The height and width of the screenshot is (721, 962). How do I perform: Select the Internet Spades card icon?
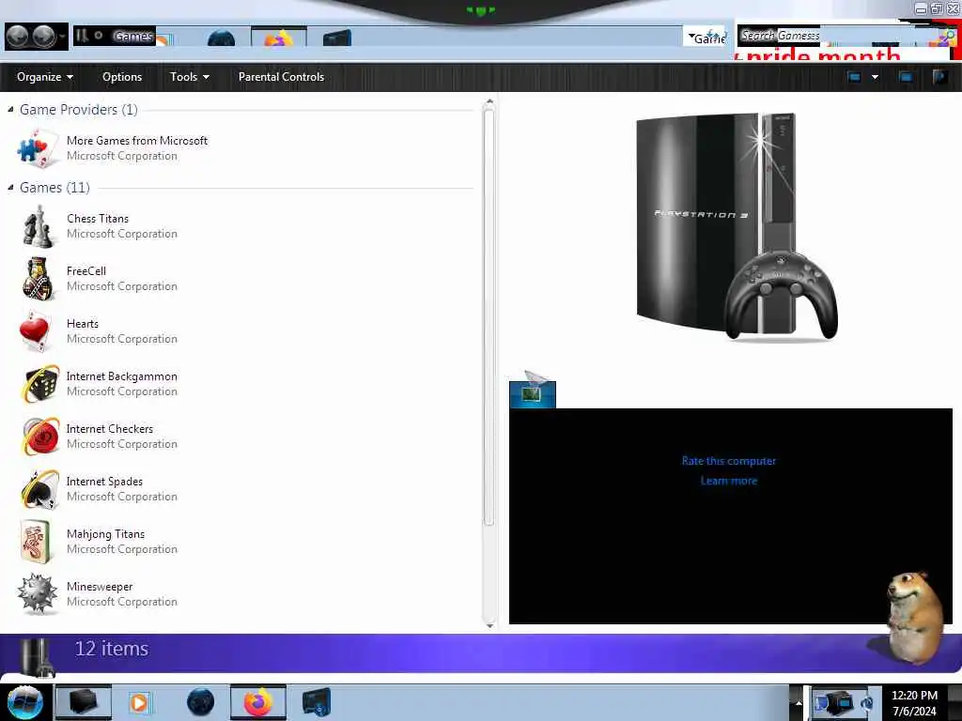click(39, 488)
